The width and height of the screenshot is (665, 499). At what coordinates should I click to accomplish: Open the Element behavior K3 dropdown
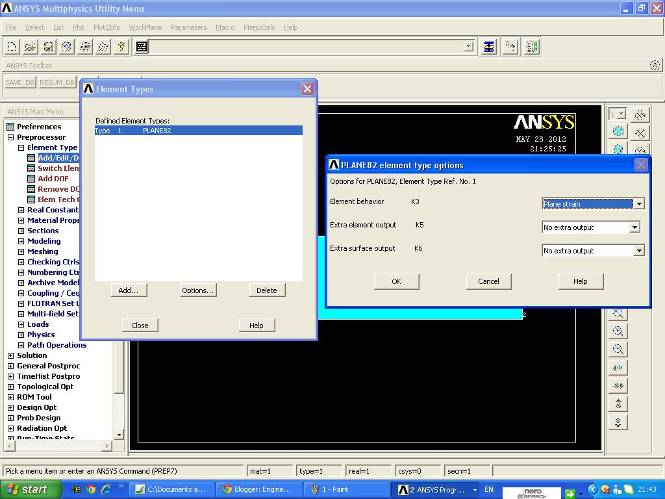(640, 203)
